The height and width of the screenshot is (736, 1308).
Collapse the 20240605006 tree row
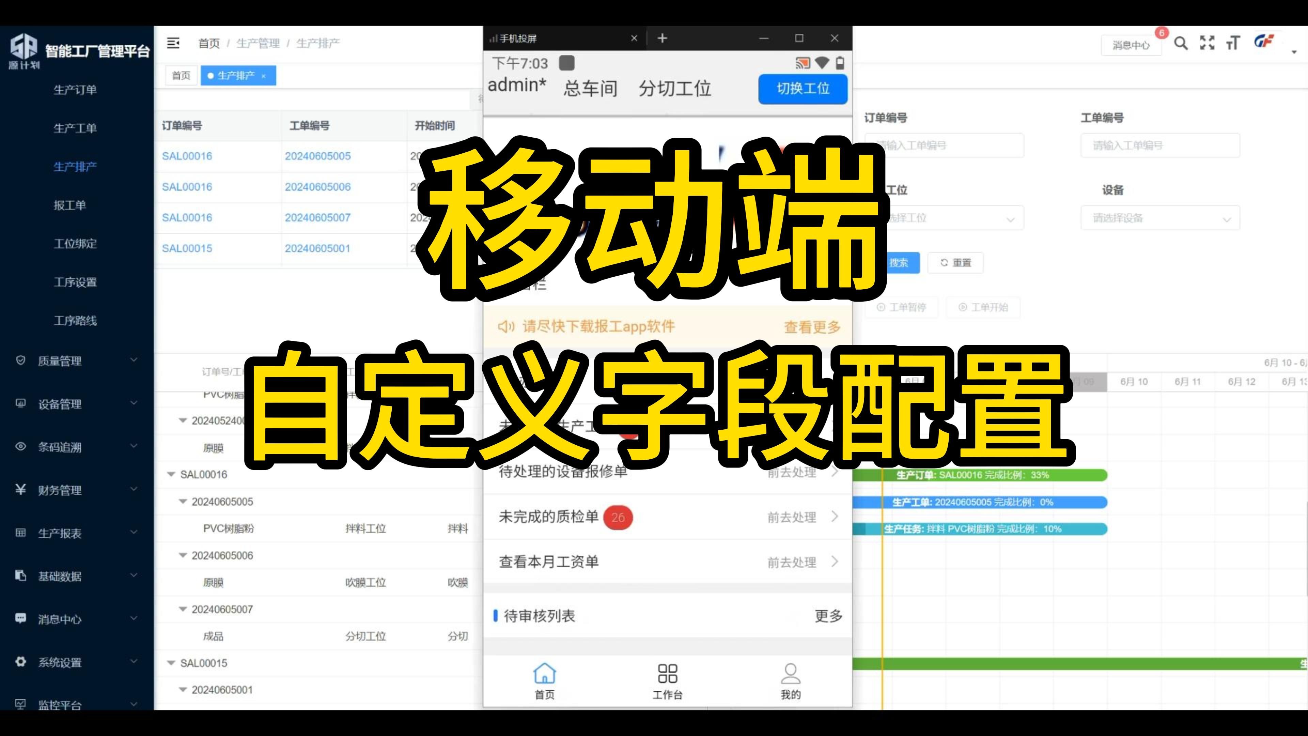183,555
